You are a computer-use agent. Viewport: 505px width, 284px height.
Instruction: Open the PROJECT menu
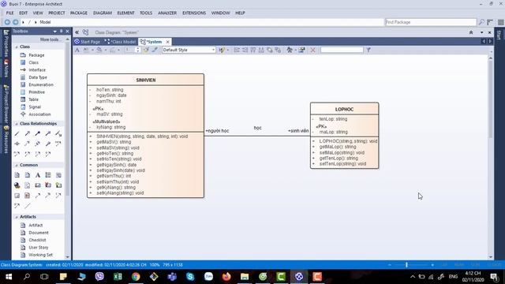pyautogui.click(x=56, y=13)
